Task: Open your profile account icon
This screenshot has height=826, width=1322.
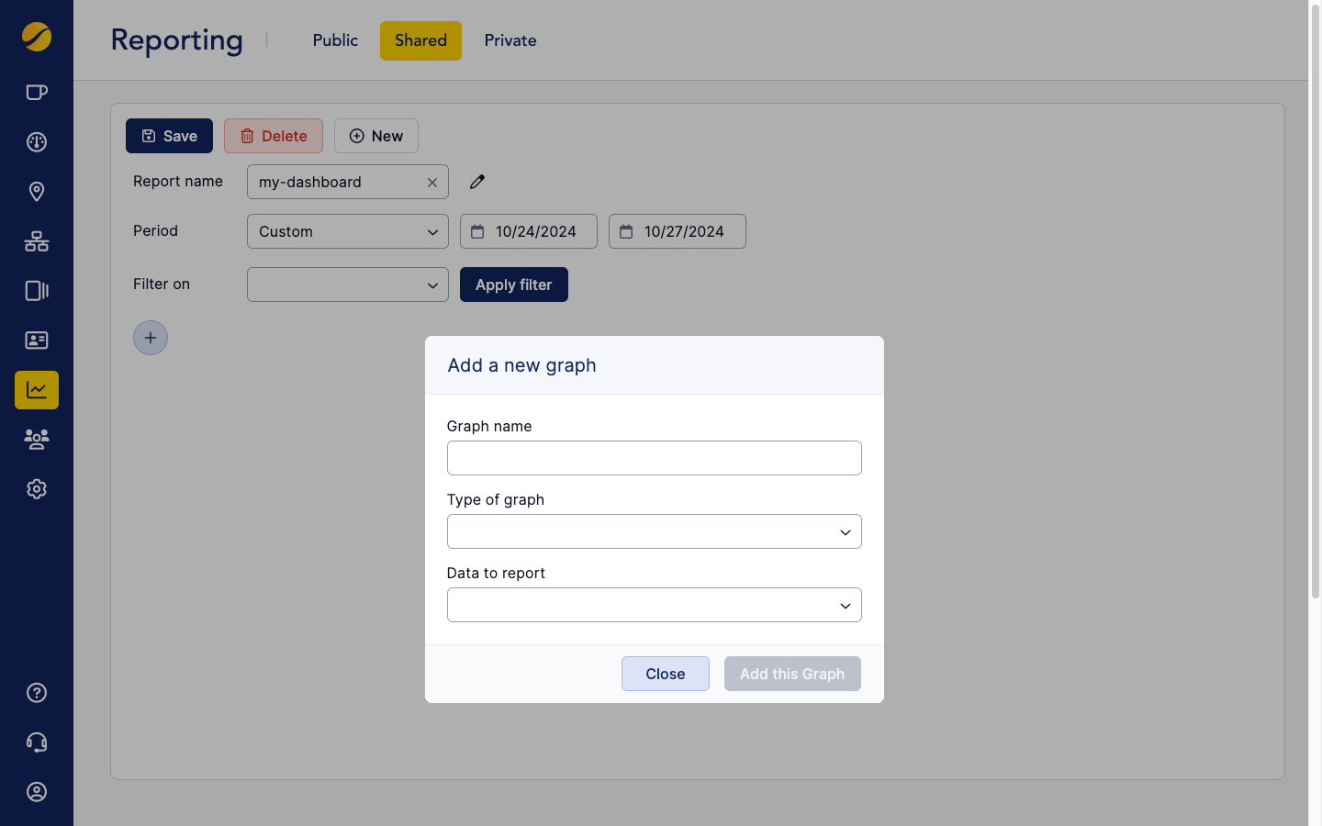Action: tap(37, 791)
